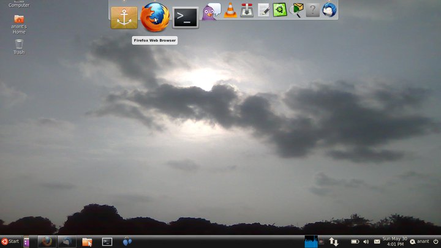Screen dimensions: 441x248
Task: Open the help question mark icon
Action: coord(312,10)
